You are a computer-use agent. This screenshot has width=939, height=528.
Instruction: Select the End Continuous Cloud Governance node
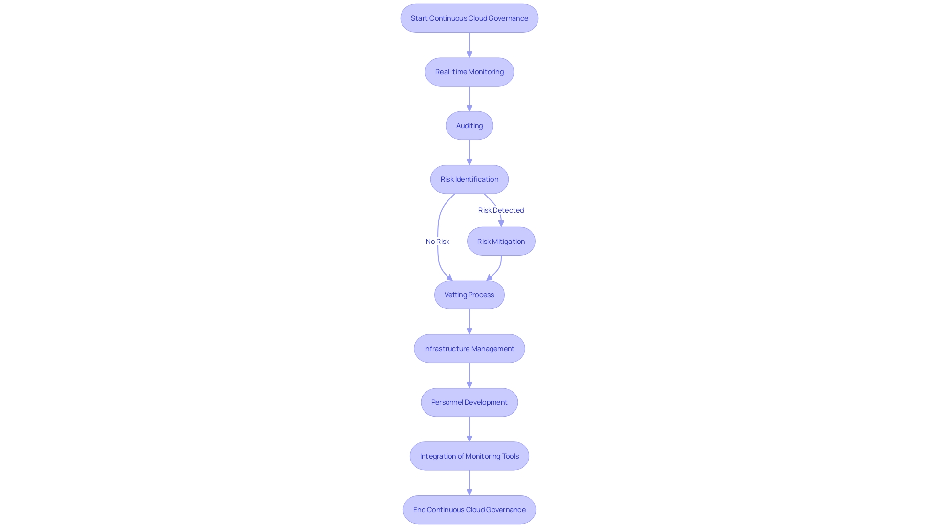coord(469,509)
